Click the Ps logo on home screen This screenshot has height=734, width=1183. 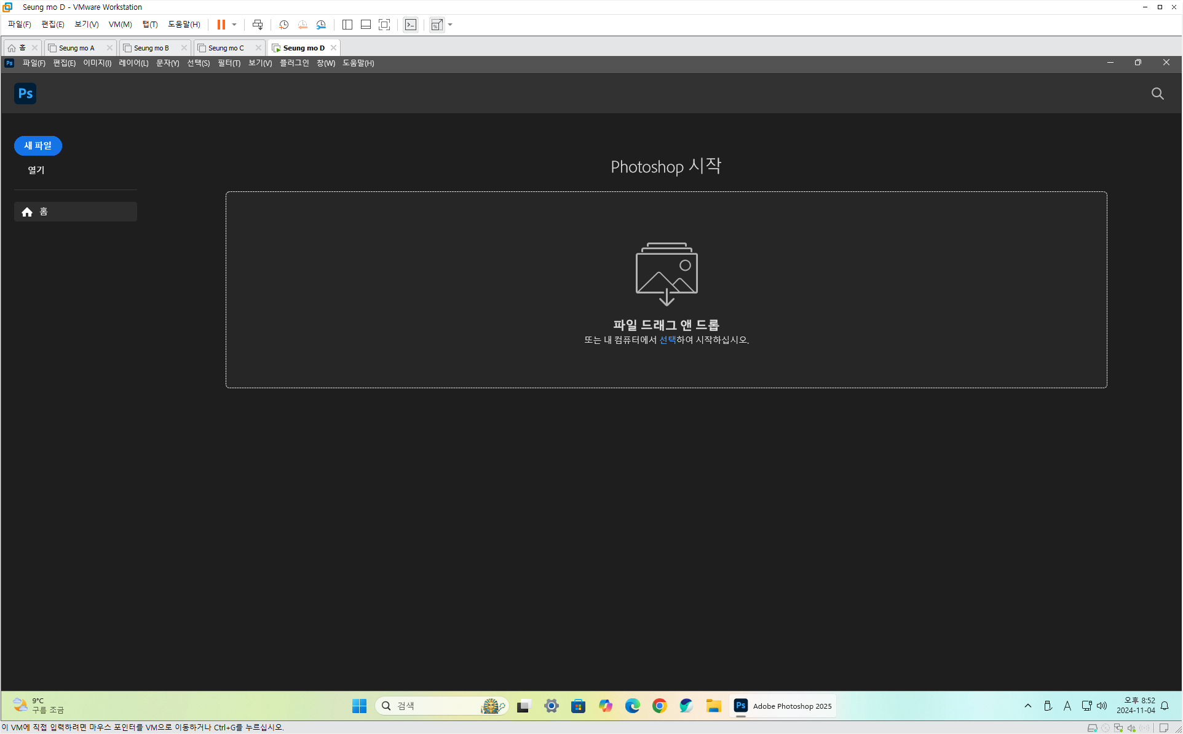[x=25, y=94]
